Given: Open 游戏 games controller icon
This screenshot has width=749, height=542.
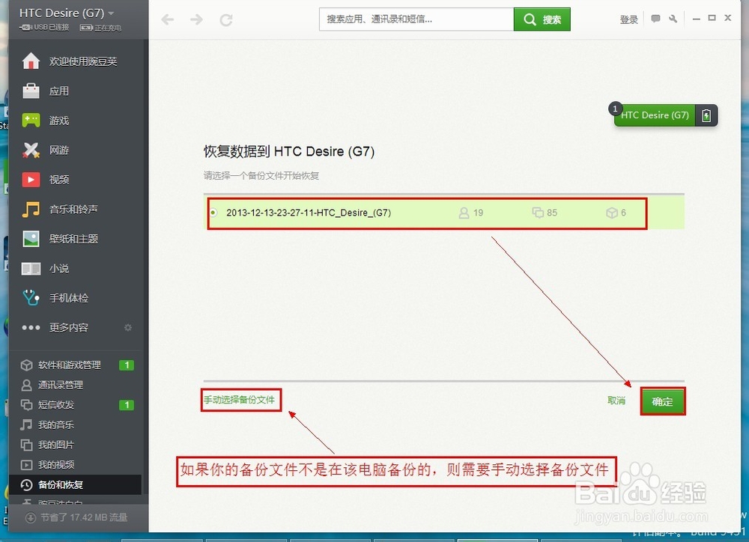Looking at the screenshot, I should [x=31, y=121].
